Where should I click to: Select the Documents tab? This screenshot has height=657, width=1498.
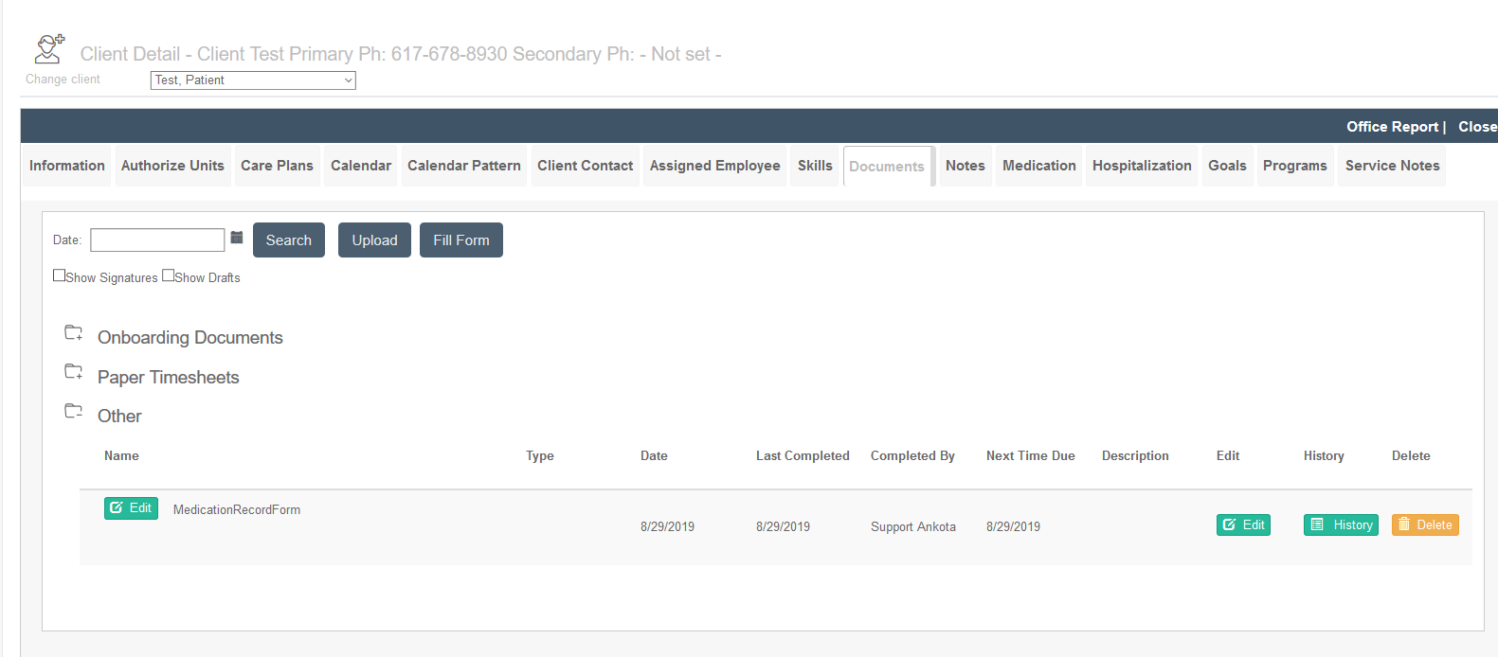(x=887, y=167)
